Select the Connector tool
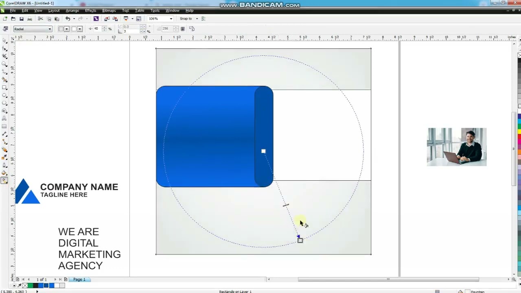This screenshot has width=521, height=293. click(x=4, y=141)
